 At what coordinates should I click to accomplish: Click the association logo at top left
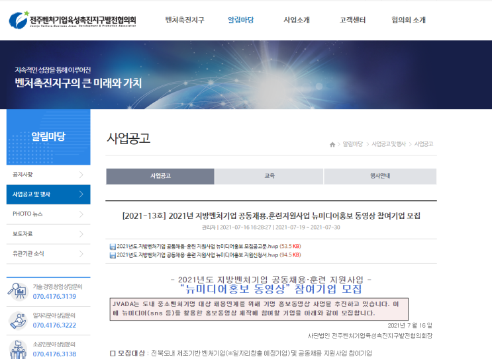tap(72, 20)
